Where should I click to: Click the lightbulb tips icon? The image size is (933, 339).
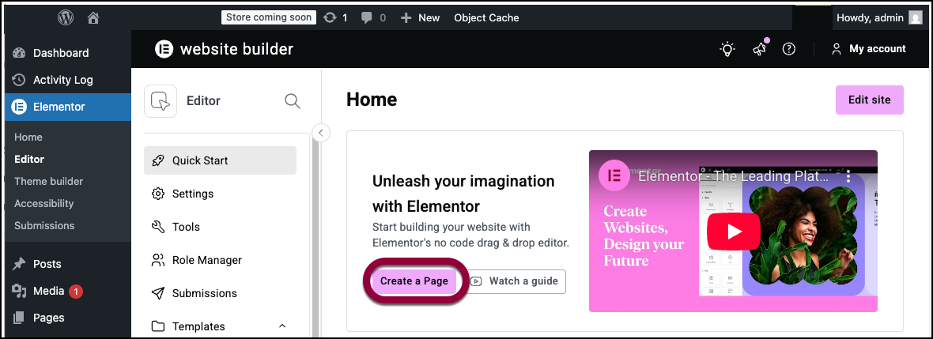pyautogui.click(x=727, y=49)
